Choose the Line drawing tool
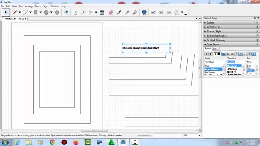This screenshot has width=260, height=146. tap(15, 13)
